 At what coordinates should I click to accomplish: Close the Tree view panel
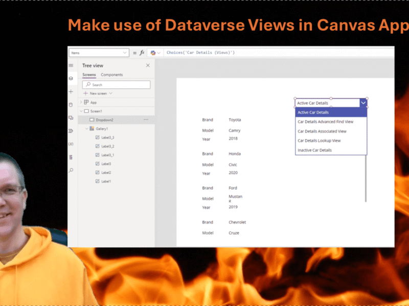pos(148,65)
